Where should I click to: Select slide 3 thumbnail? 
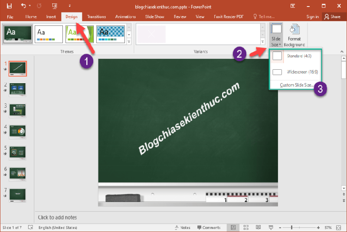[17, 111]
